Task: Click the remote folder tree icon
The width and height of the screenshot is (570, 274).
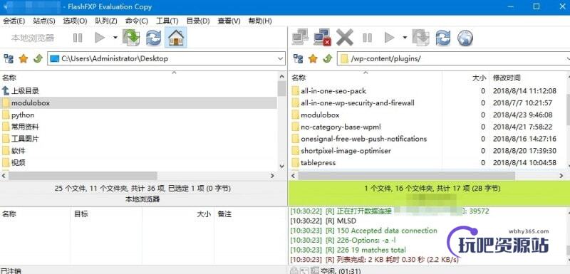Action: point(298,59)
